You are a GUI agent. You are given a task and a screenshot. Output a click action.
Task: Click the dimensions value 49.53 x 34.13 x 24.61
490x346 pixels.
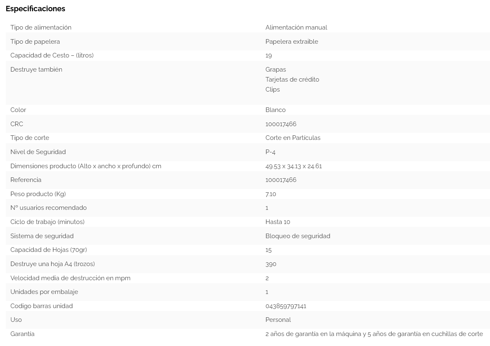pos(293,166)
